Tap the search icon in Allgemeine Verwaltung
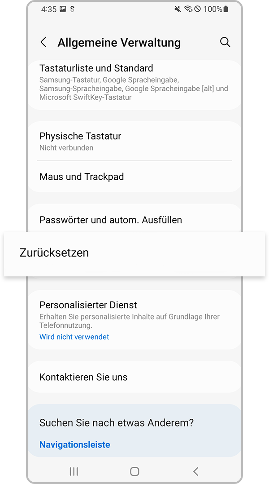 pyautogui.click(x=225, y=42)
